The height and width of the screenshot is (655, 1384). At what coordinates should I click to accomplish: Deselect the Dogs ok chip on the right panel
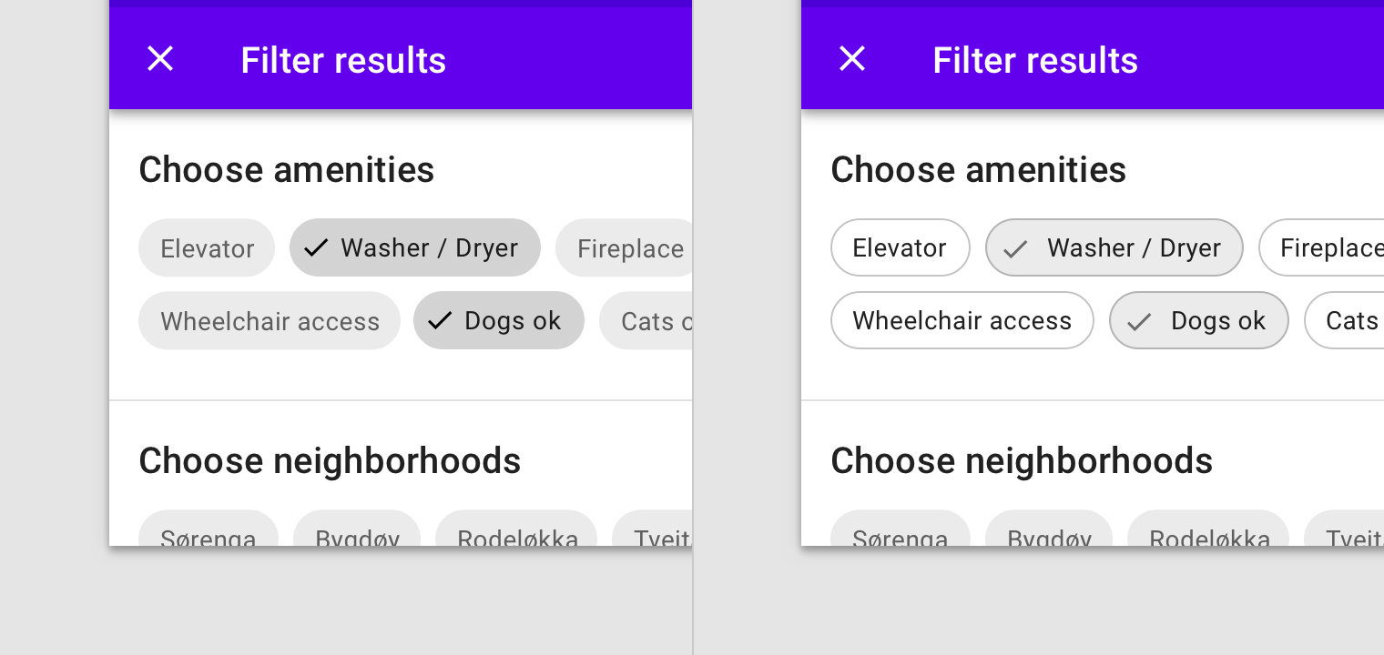(1198, 320)
